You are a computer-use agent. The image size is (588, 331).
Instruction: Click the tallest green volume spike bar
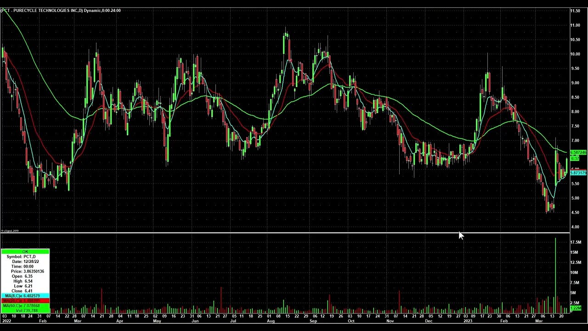coord(555,275)
